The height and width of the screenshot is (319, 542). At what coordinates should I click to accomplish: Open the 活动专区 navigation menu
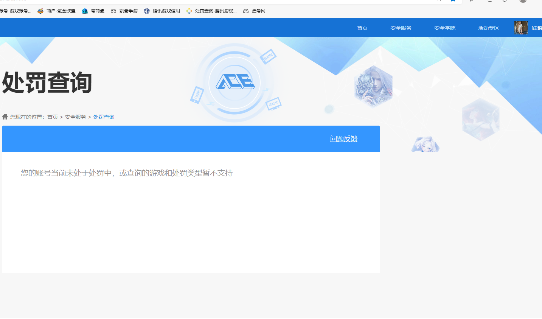tap(488, 27)
